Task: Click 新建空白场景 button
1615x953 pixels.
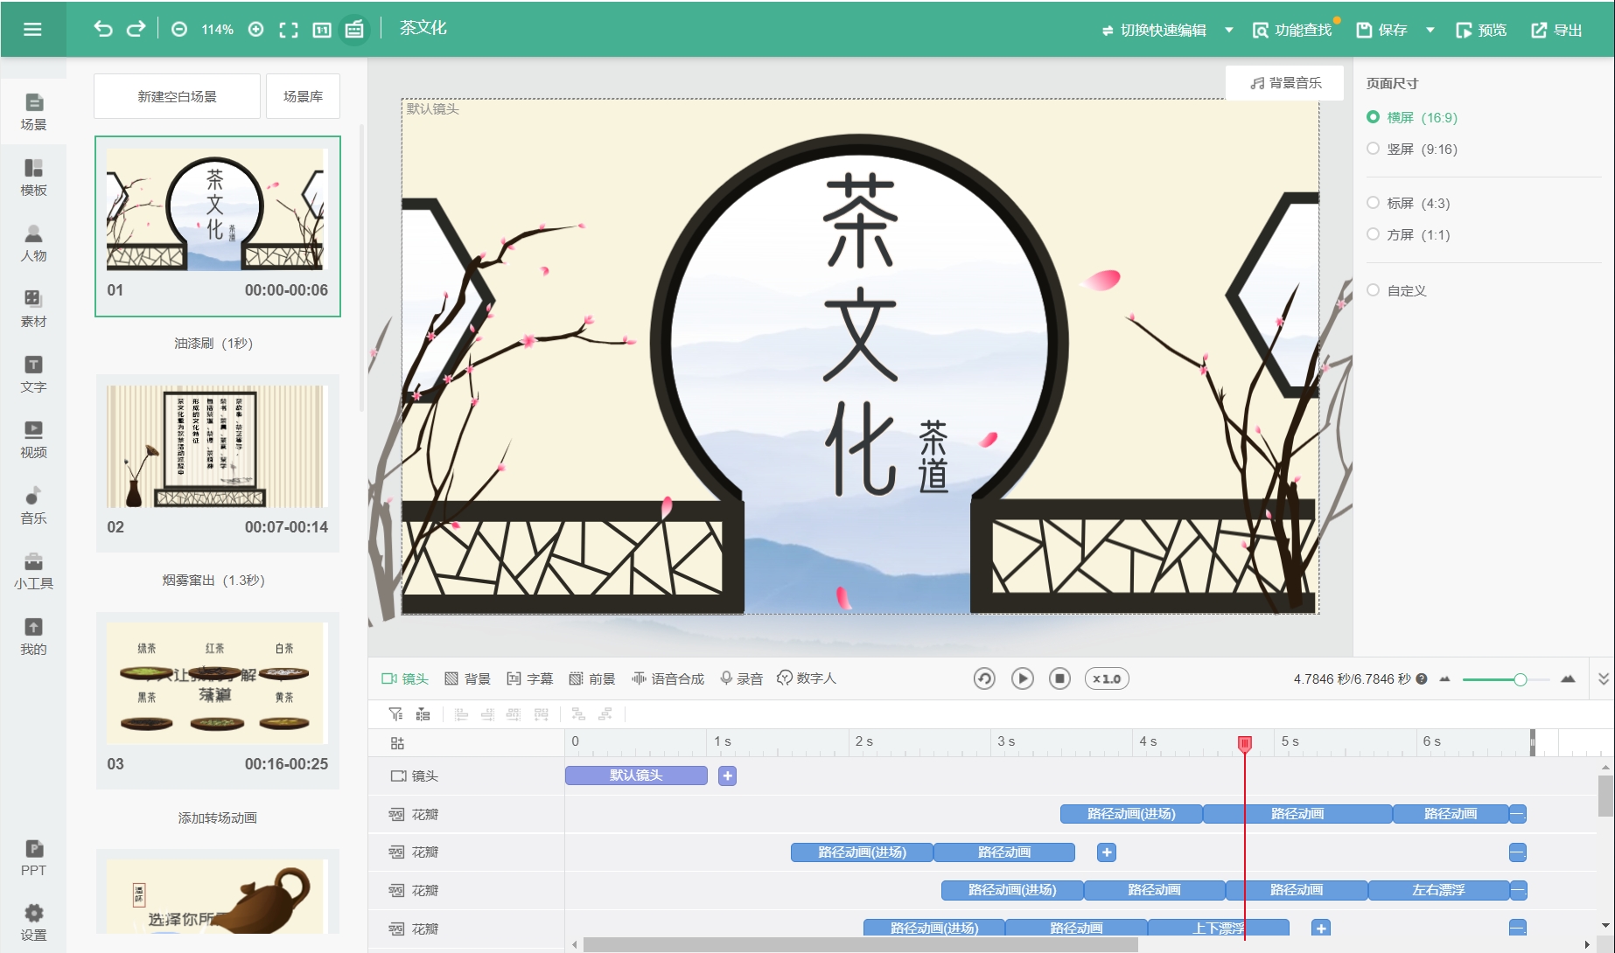Action: click(177, 96)
